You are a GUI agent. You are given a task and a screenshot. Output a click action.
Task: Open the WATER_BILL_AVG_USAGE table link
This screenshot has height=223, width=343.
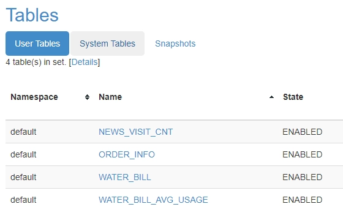153,200
